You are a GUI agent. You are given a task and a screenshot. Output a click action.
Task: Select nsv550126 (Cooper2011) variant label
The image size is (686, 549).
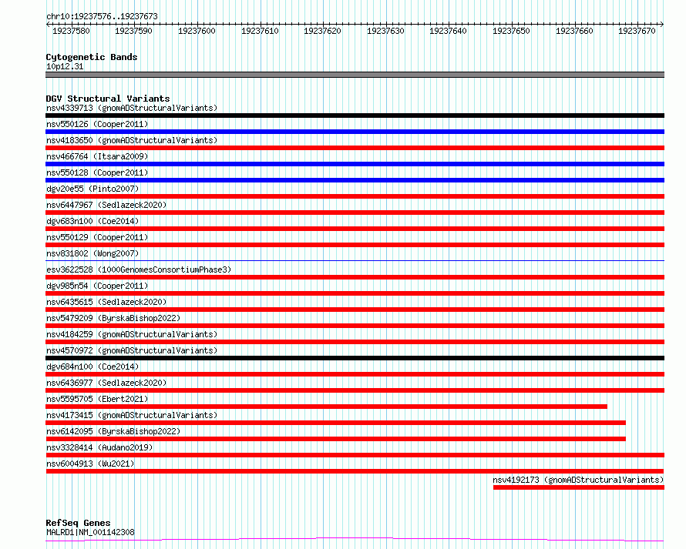click(x=97, y=124)
